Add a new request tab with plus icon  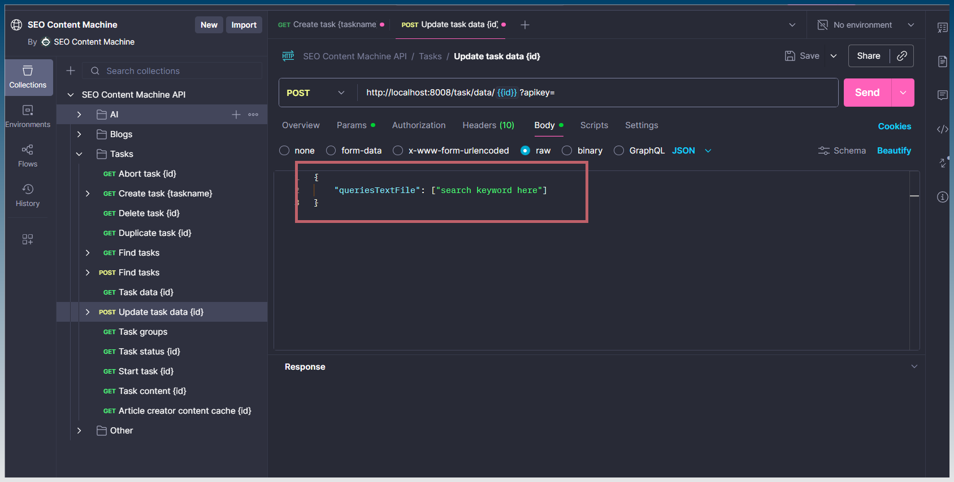pyautogui.click(x=525, y=25)
